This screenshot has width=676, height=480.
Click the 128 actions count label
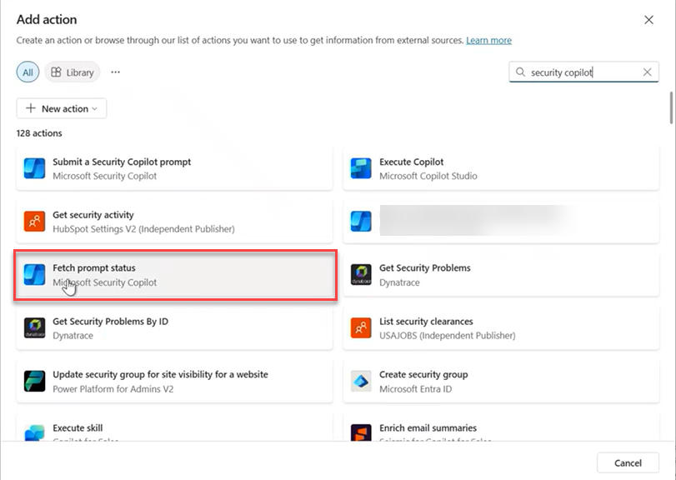(x=39, y=133)
